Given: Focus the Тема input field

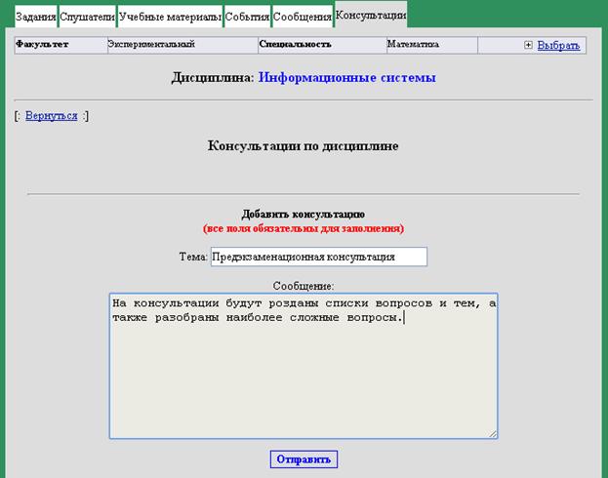Looking at the screenshot, I should (x=318, y=257).
